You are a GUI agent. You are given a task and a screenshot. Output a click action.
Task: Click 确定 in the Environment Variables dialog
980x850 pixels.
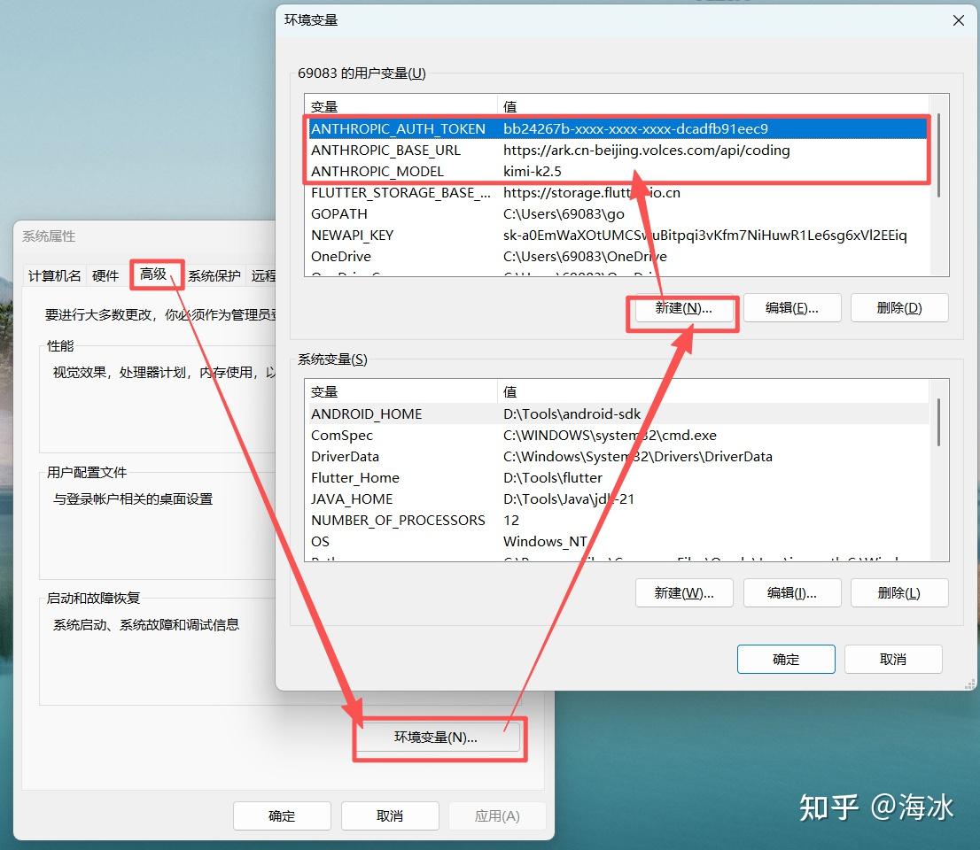pos(786,659)
